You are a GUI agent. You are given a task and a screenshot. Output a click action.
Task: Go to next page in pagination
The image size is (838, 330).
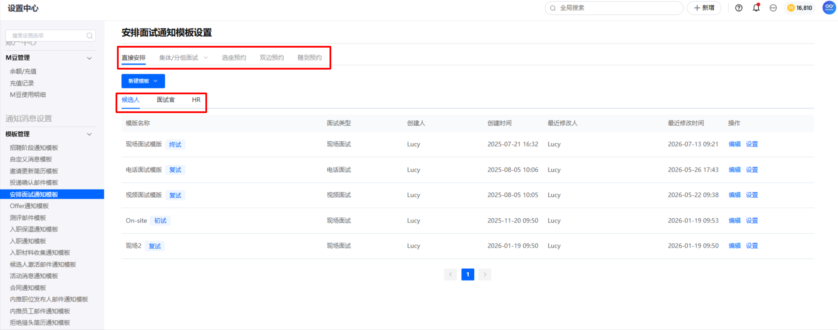(x=485, y=274)
